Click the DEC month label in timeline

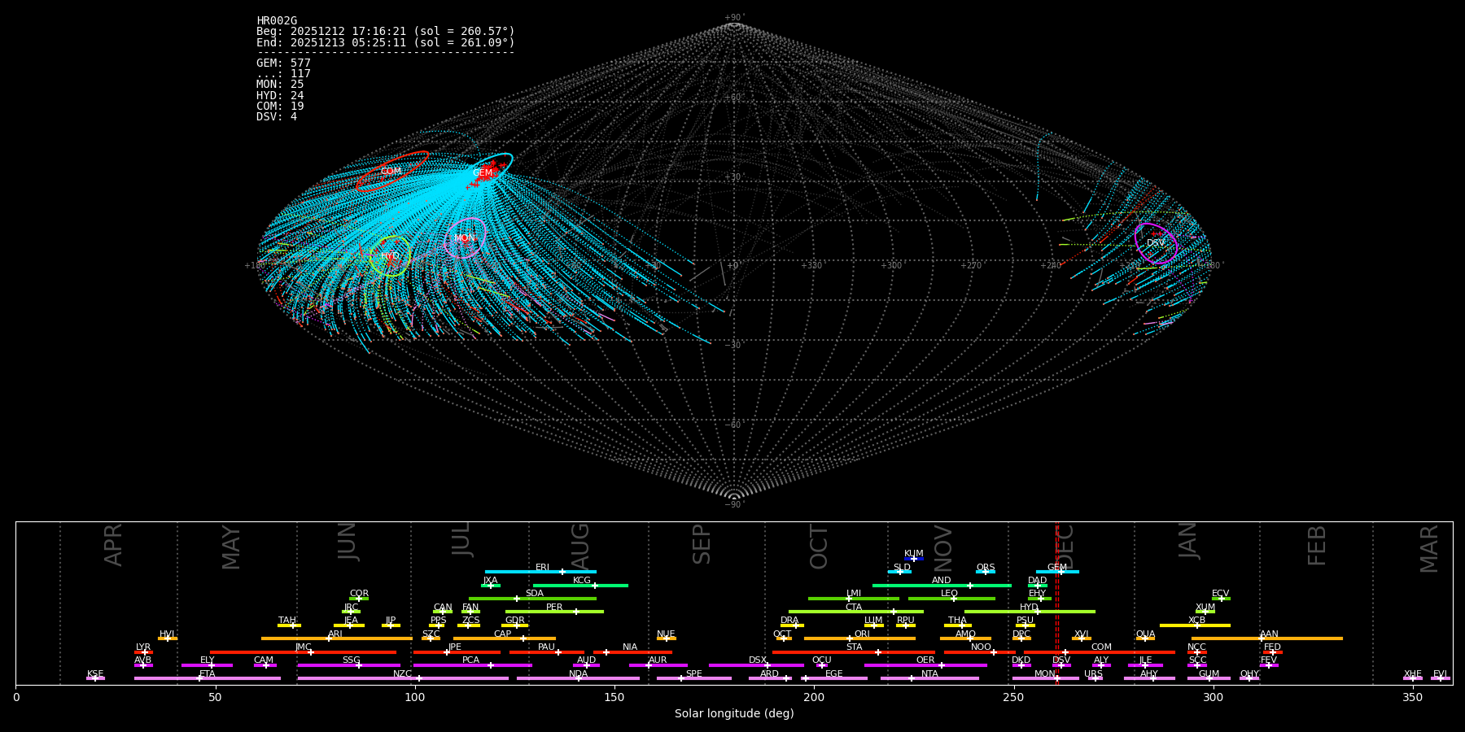point(1066,547)
